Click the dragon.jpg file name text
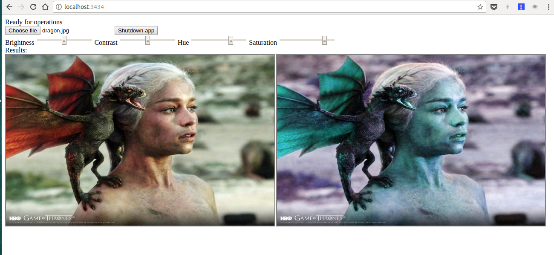The width and height of the screenshot is (554, 255). [x=55, y=31]
